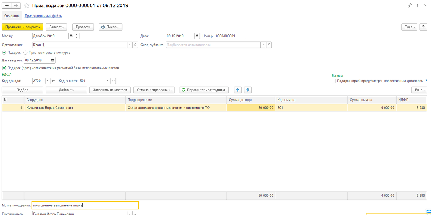The width and height of the screenshot is (431, 215).
Task: Open Присоединенные файлы tab
Action: pyautogui.click(x=43, y=16)
